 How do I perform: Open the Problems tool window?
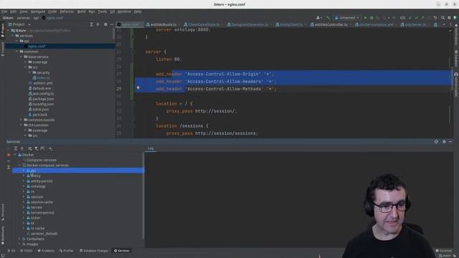pyautogui.click(x=46, y=251)
